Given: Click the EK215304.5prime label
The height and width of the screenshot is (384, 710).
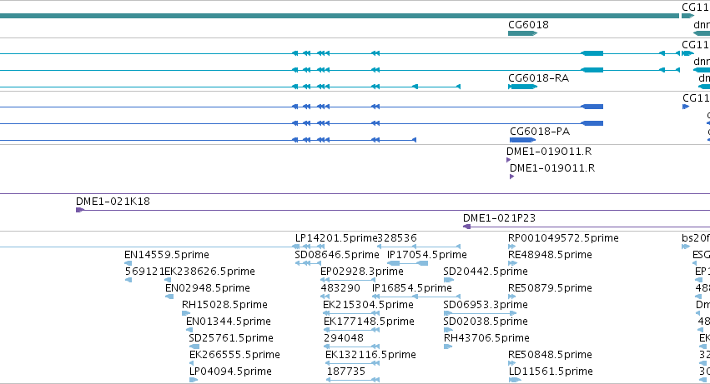Looking at the screenshot, I should 368,305.
